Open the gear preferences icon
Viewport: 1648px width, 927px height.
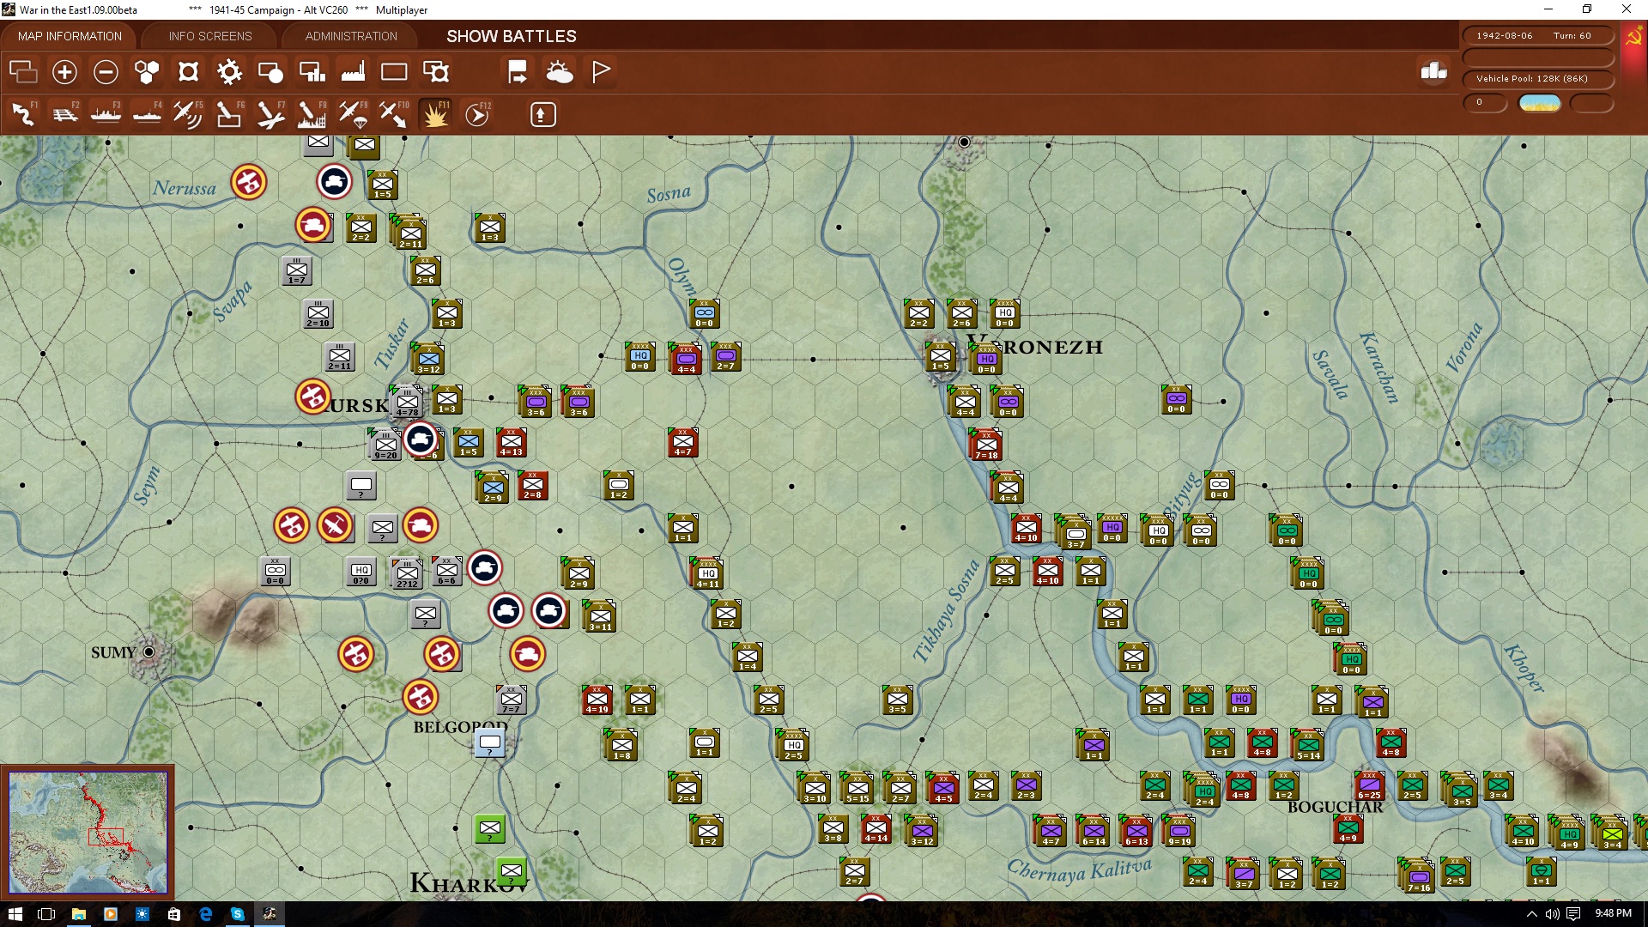[229, 72]
